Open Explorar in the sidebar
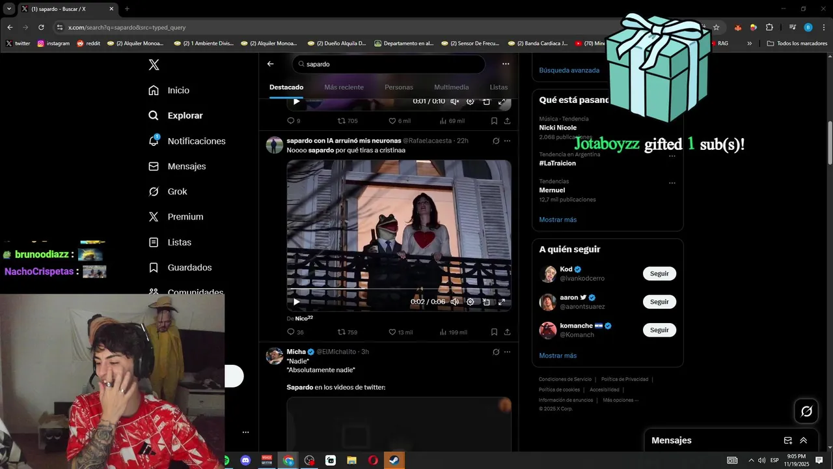This screenshot has width=833, height=469. click(175, 115)
